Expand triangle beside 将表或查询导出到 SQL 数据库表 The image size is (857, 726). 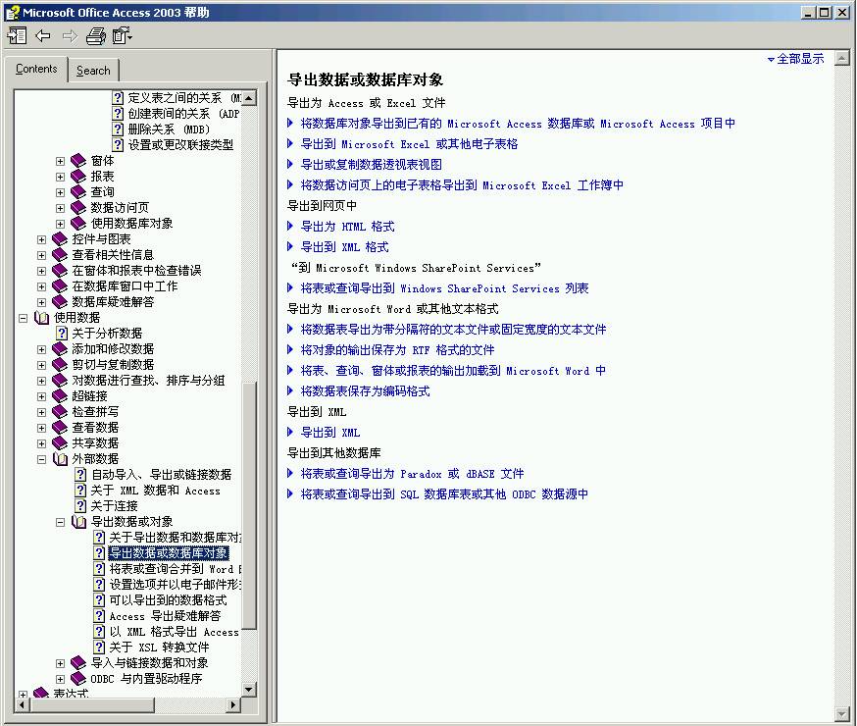[290, 494]
